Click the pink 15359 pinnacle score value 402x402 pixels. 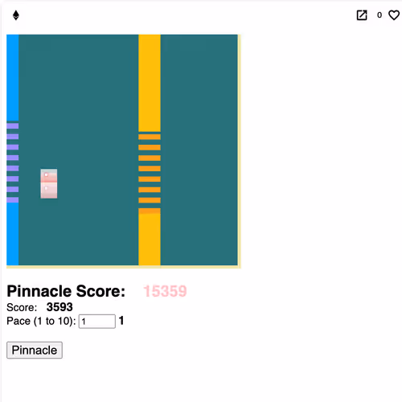coord(165,291)
